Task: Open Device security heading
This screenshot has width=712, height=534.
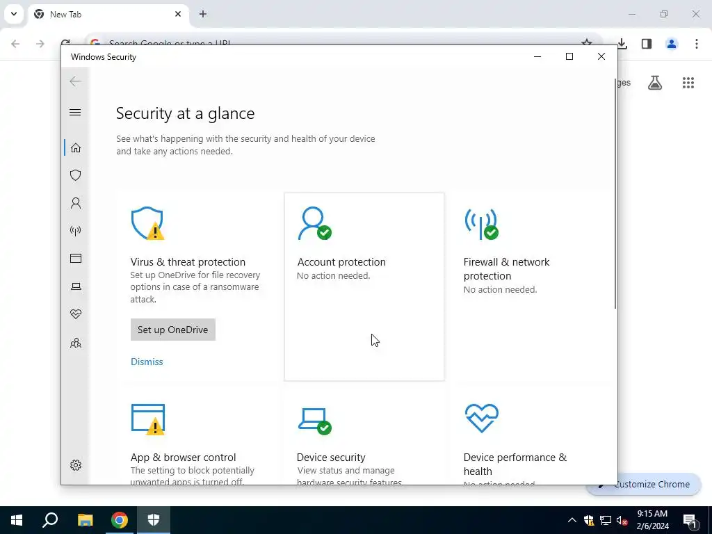Action: [x=331, y=458]
